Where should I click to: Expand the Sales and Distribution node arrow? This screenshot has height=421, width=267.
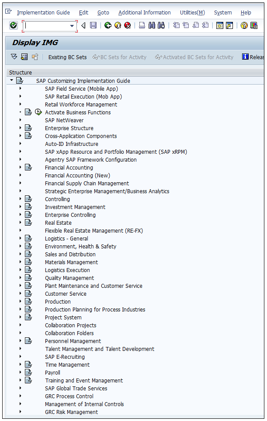pyautogui.click(x=21, y=254)
